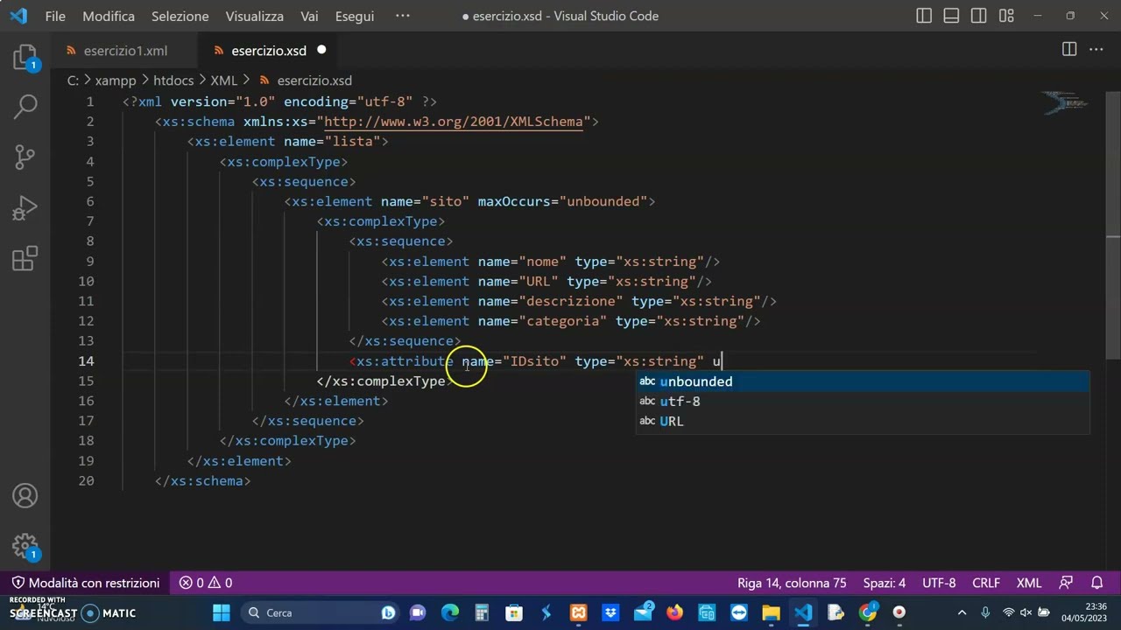Toggle the primary side bar layout
The width and height of the screenshot is (1121, 630).
924,16
